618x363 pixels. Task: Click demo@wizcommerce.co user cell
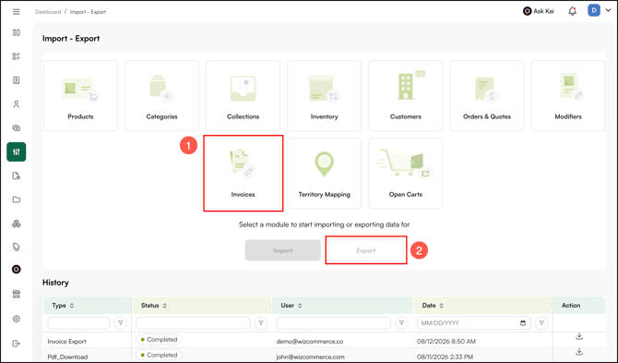point(310,342)
